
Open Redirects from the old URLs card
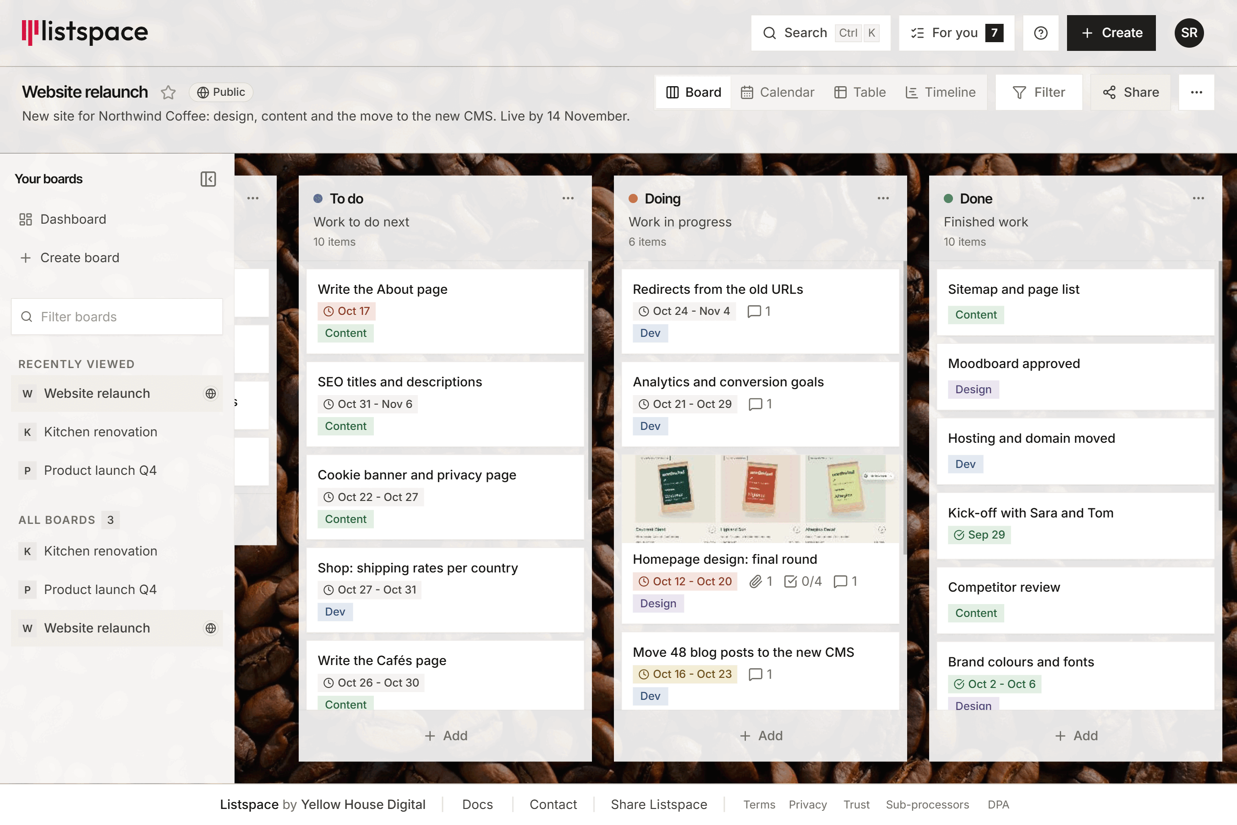tap(760, 311)
